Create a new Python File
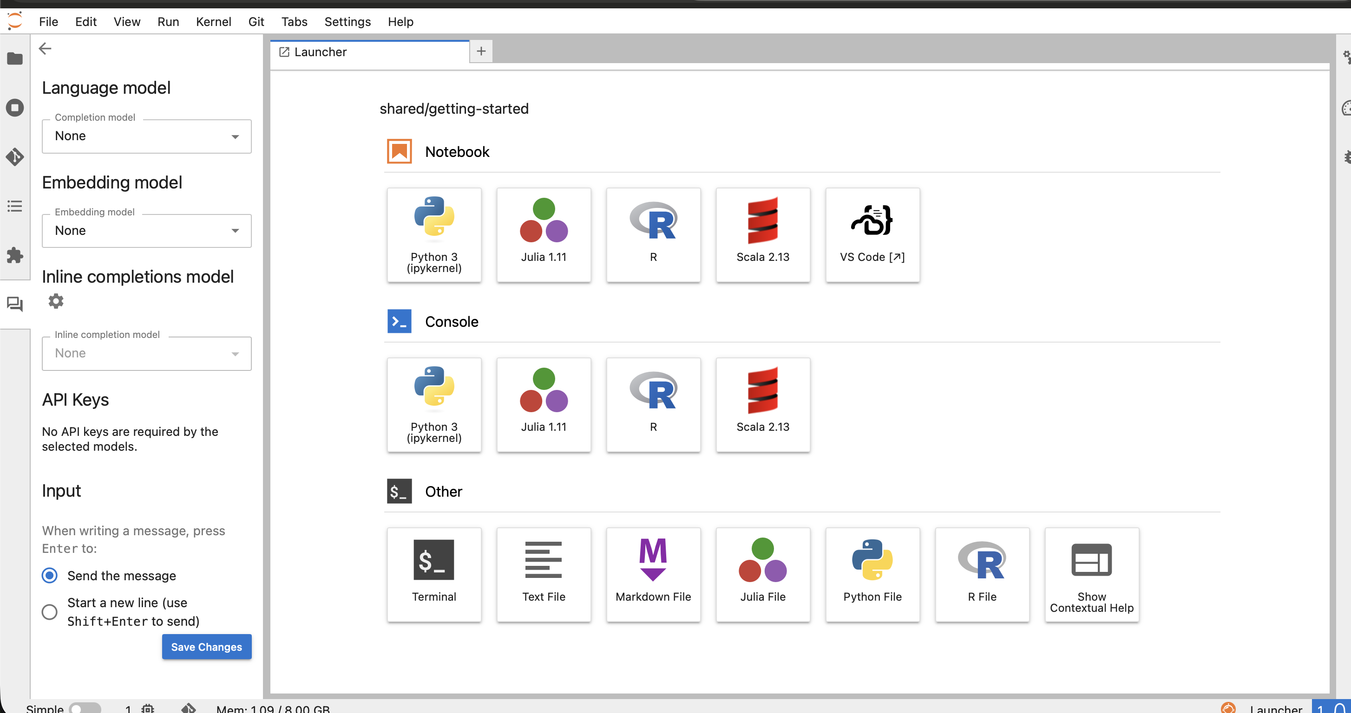The width and height of the screenshot is (1351, 713). tap(872, 575)
